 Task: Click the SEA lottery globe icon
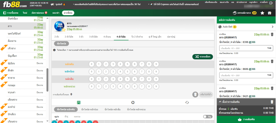coord(59,26)
